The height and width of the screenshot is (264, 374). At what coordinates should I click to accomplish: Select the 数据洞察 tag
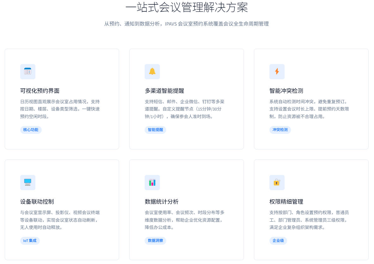coord(155,241)
